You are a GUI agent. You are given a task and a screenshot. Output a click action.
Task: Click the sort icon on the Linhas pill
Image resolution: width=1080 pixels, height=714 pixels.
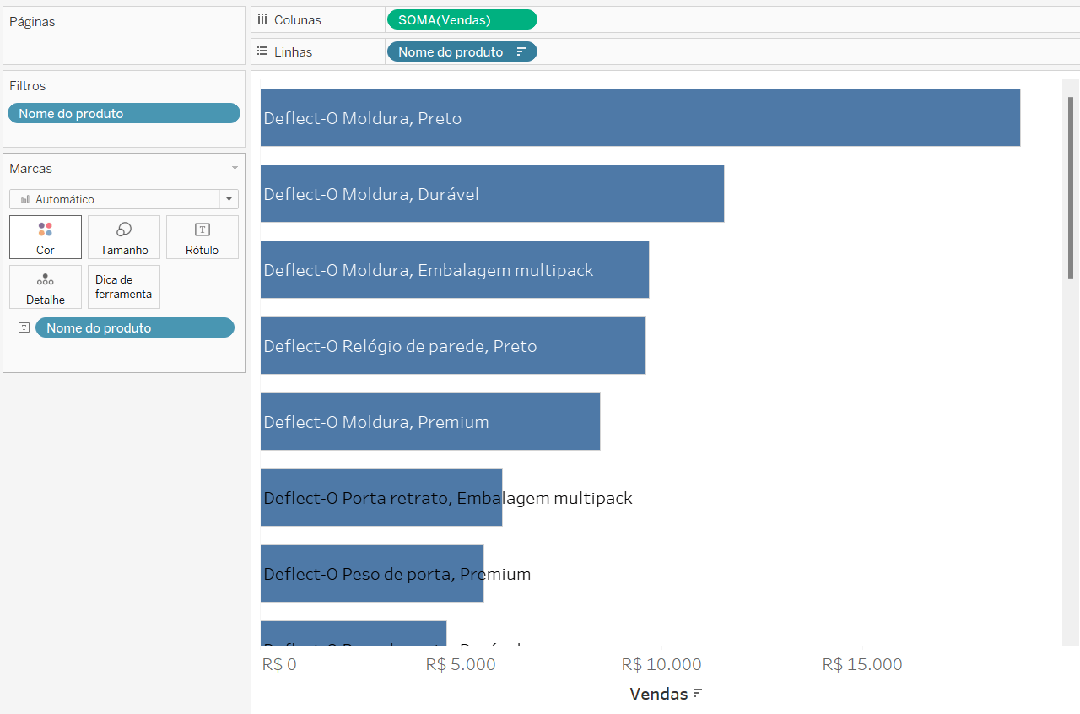tap(521, 52)
